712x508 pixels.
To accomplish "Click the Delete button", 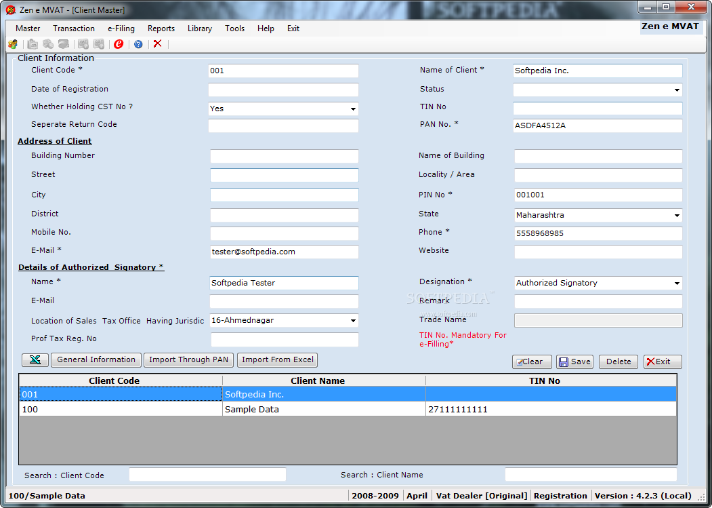I will (619, 362).
